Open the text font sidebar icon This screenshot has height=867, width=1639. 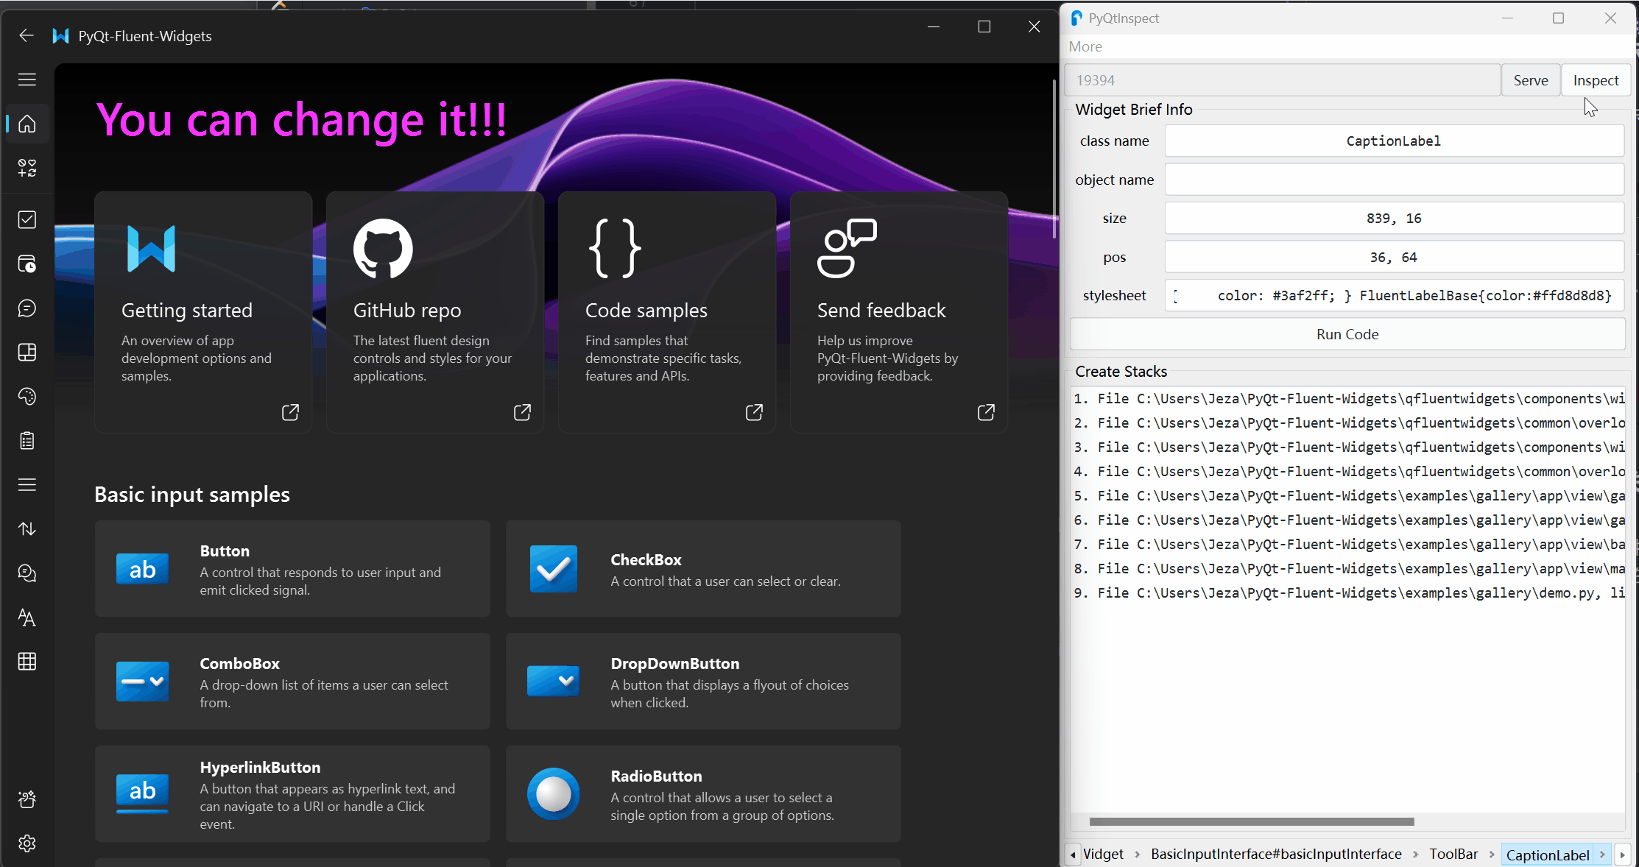click(27, 617)
